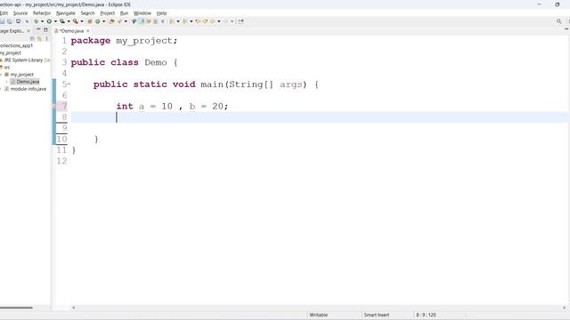Click cursor position 8:9:120 in status bar
Viewport: 570px width, 320px height.
[426, 315]
